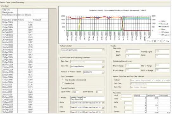172x114 pixels.
Task: Toggle the Bar chart option
Action: click(164, 41)
